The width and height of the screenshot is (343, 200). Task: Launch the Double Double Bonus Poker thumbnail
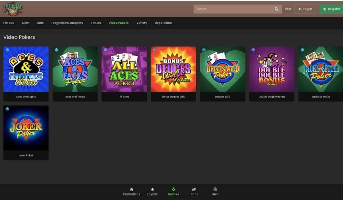tap(272, 69)
